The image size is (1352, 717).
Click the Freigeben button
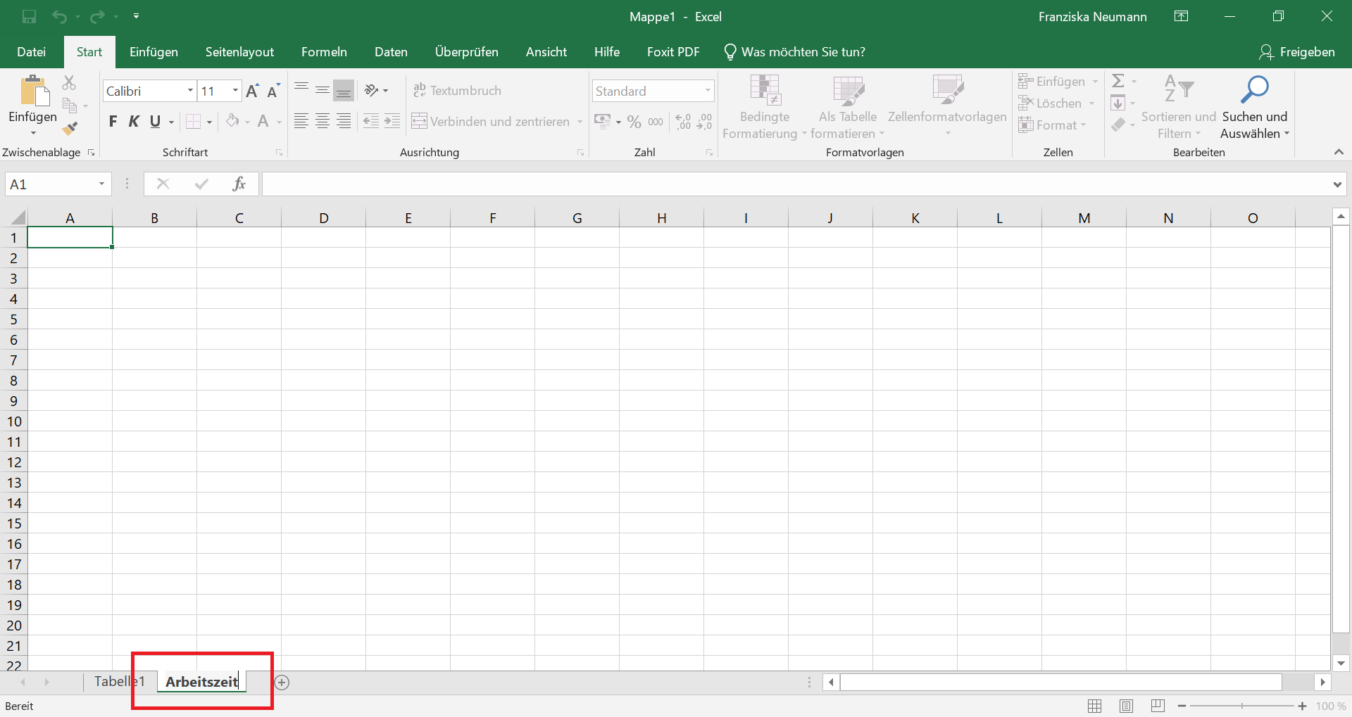(1298, 51)
